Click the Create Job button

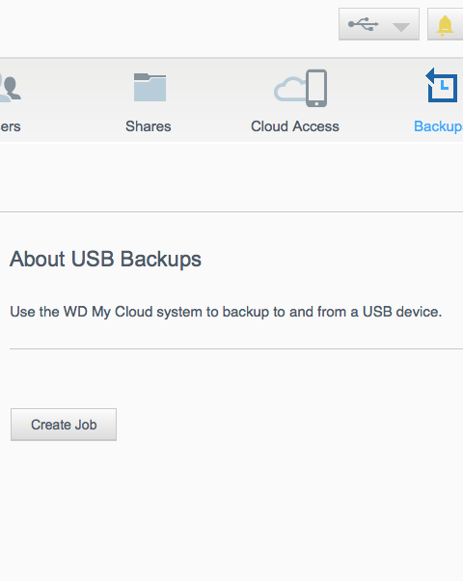64,425
